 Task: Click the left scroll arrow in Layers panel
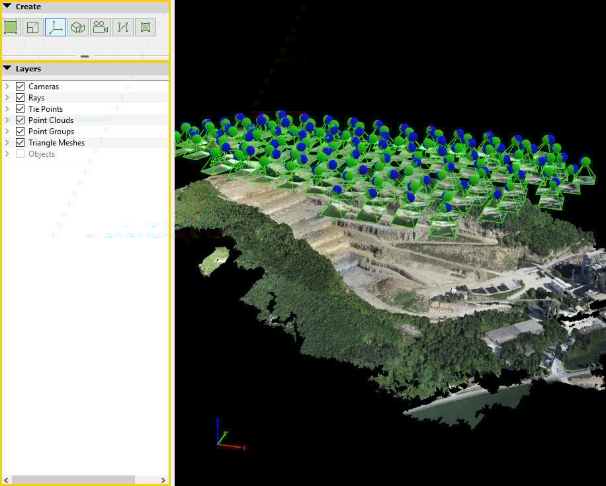point(7,479)
